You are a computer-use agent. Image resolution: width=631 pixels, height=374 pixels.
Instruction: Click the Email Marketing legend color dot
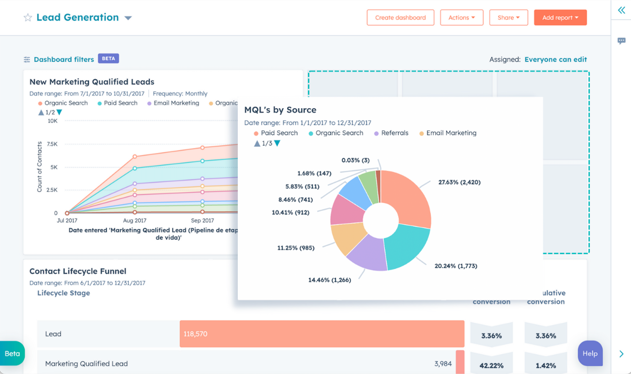click(421, 133)
